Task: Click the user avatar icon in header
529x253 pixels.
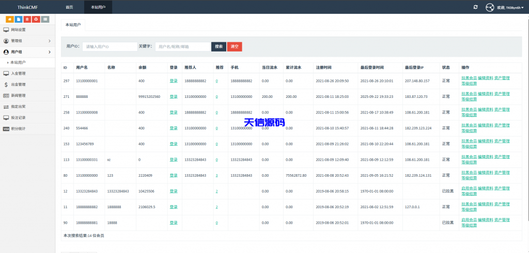Action: point(490,7)
